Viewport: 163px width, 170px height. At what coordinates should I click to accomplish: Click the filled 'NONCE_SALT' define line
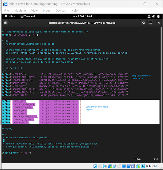[66, 95]
